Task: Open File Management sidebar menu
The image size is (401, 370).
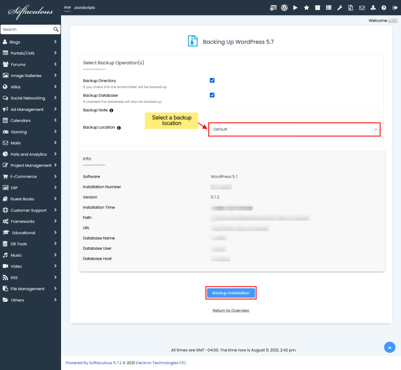Action: click(x=30, y=289)
